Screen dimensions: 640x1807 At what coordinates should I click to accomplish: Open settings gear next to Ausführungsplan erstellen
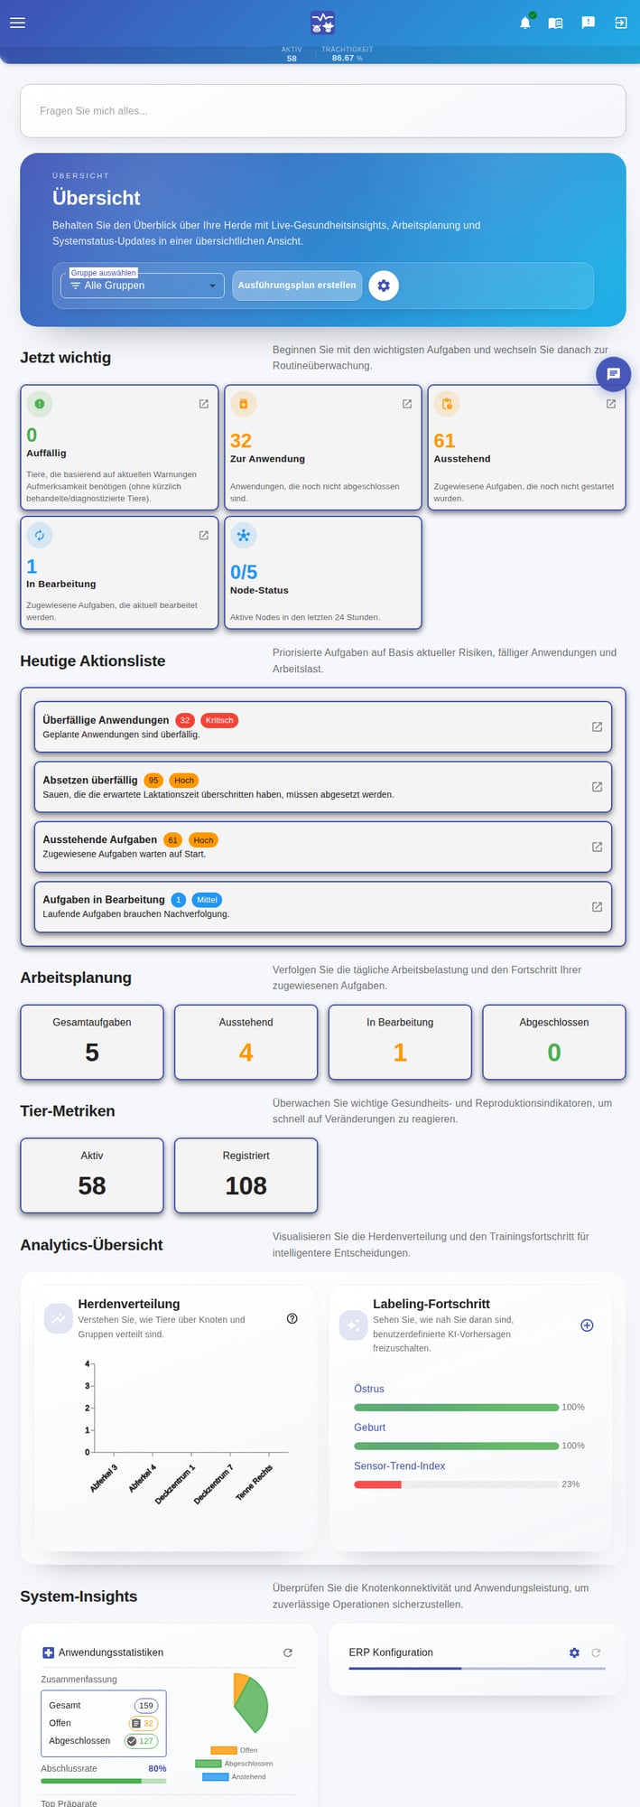(x=384, y=286)
